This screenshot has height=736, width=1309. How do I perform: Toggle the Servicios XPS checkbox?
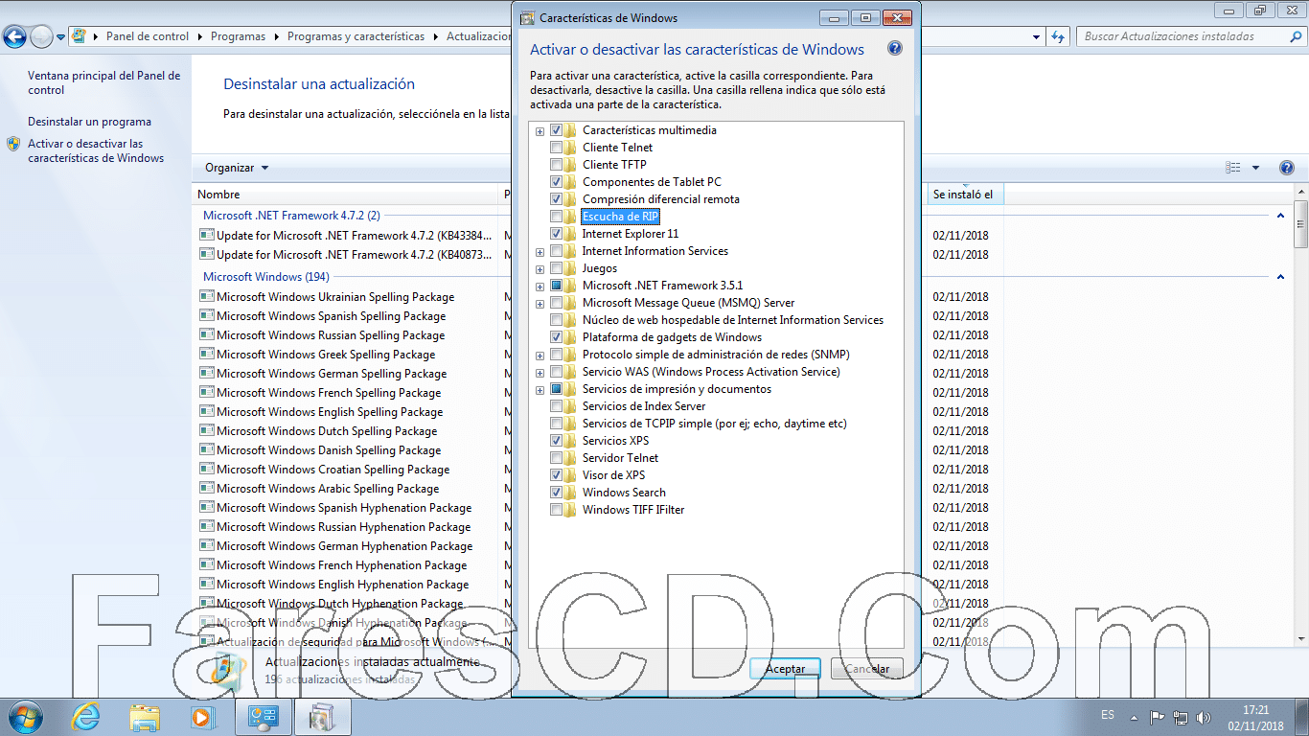coord(556,441)
